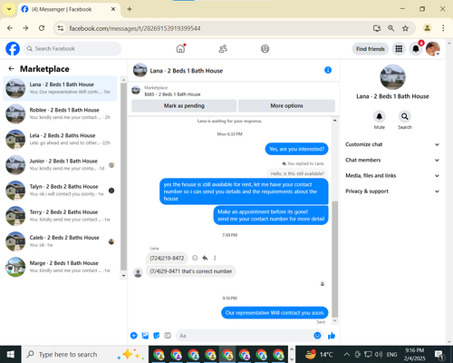Reload the page in the browser
453x363 pixels.
42,28
